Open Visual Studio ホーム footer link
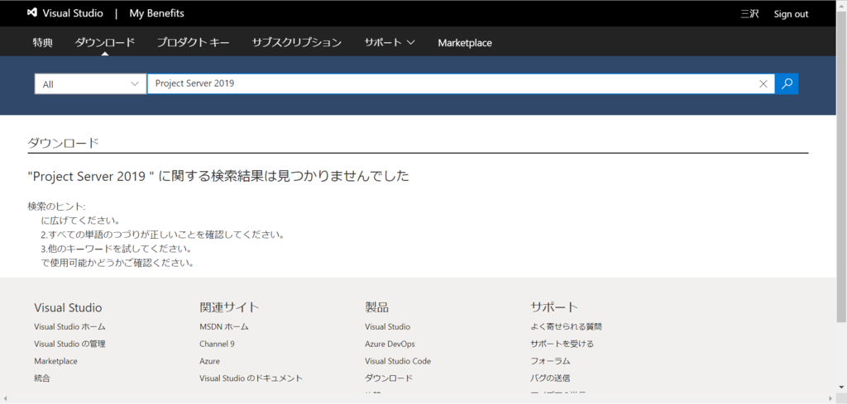The width and height of the screenshot is (847, 404). coord(69,326)
